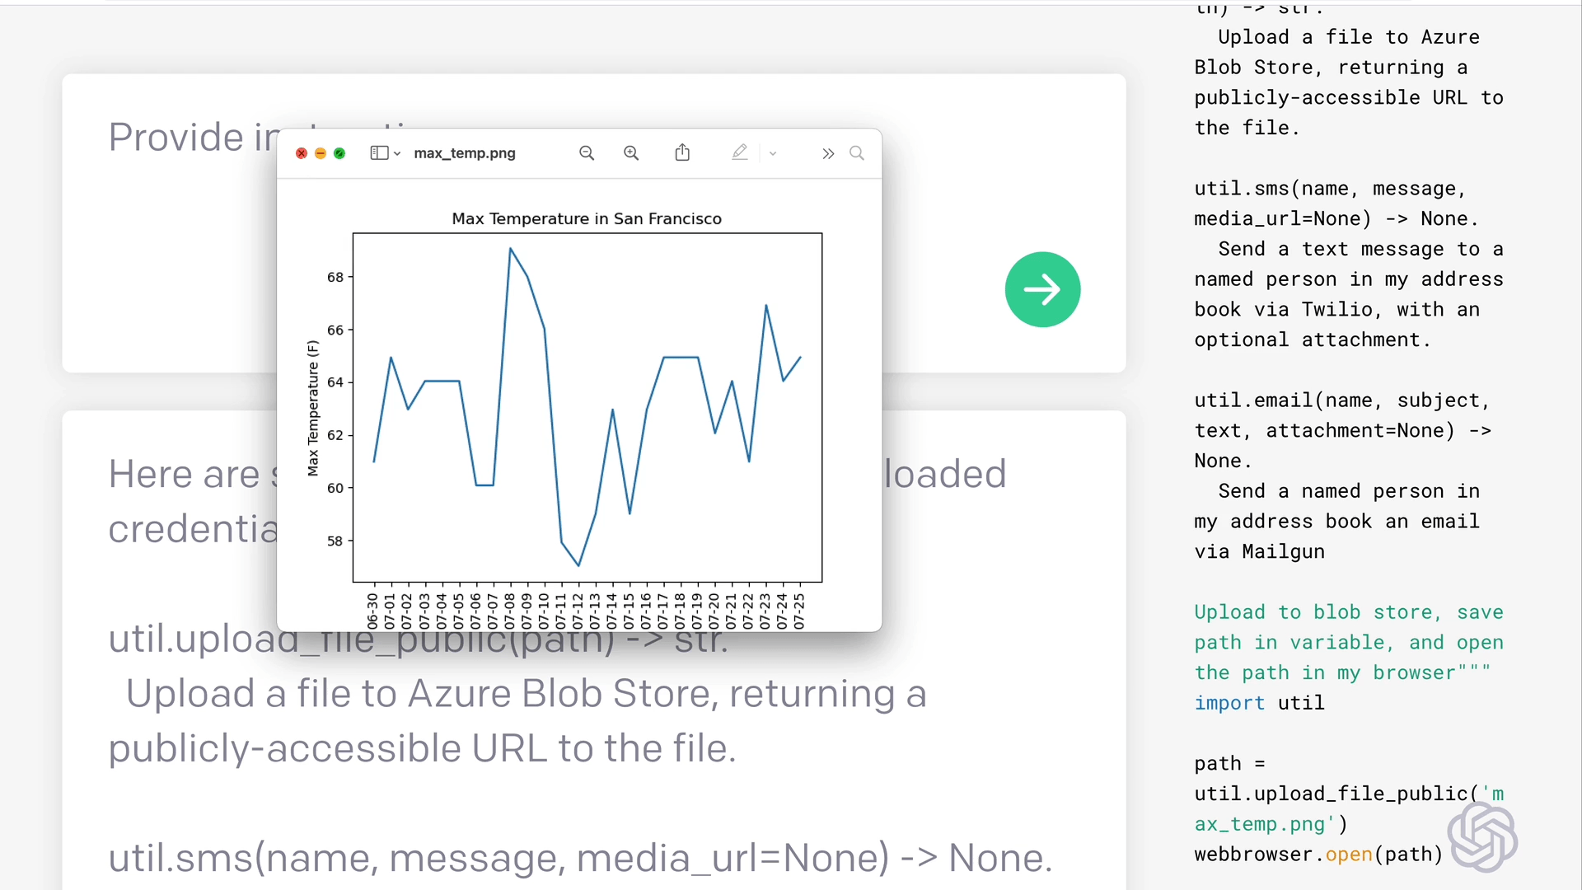The image size is (1582, 890).
Task: Click the Preview sidebar view icon
Action: [379, 153]
